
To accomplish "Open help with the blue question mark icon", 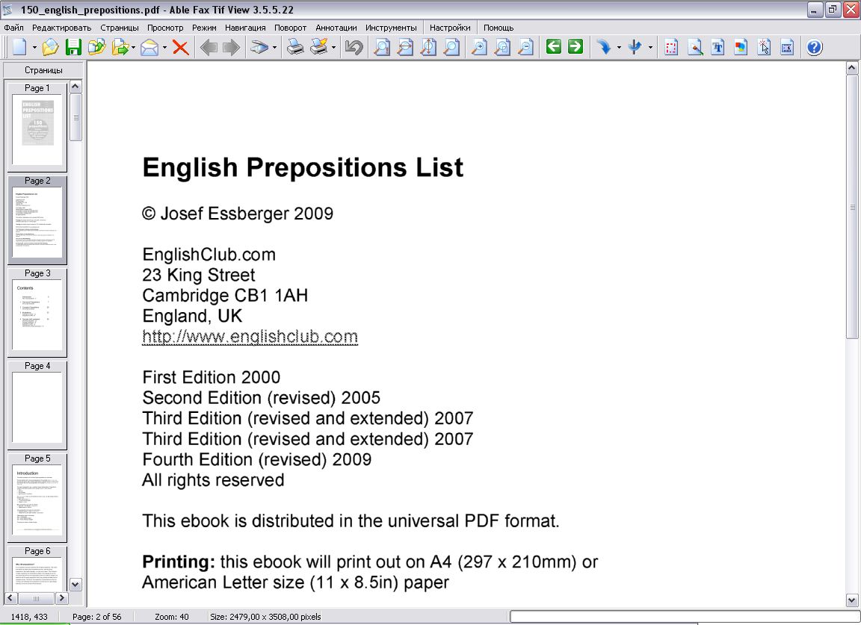I will [x=815, y=47].
